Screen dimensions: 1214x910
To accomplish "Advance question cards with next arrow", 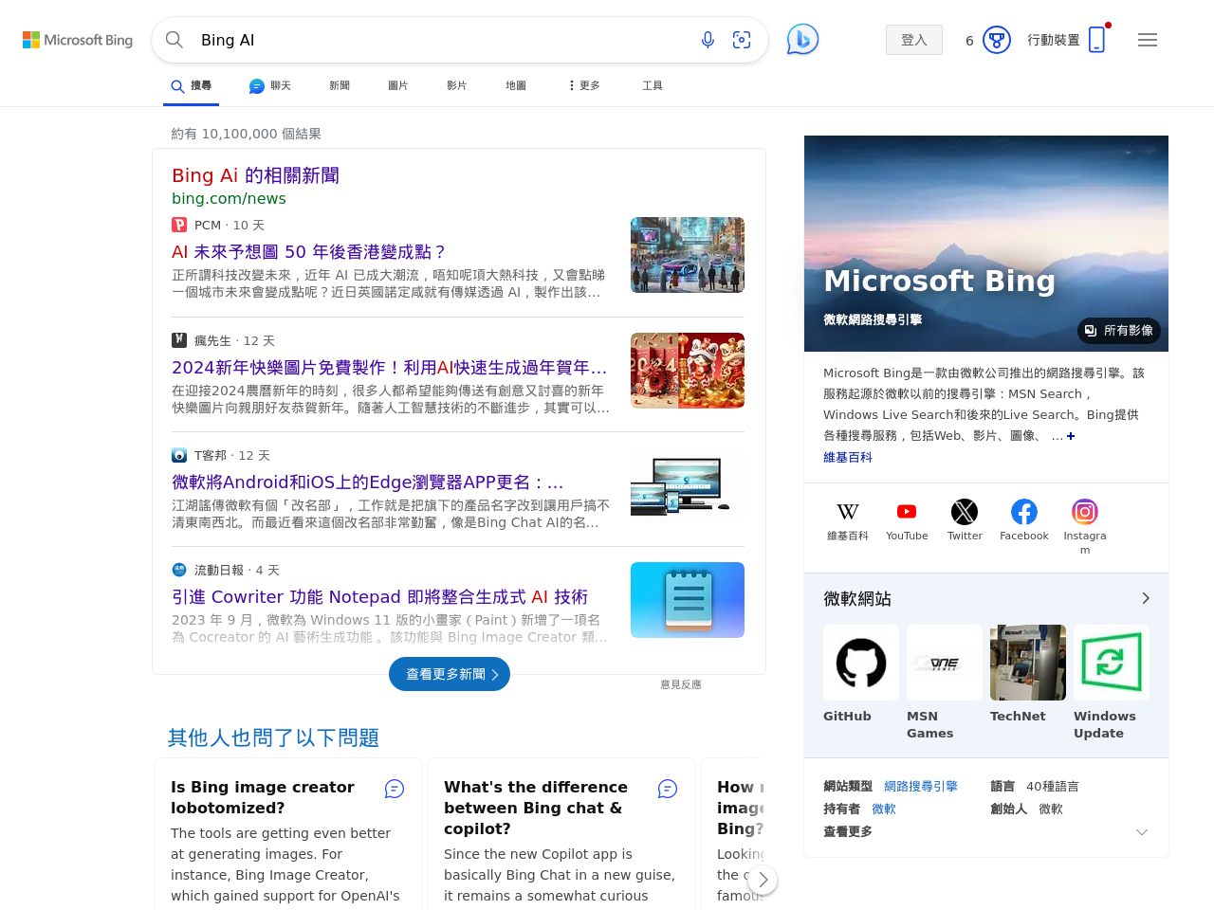I will point(763,880).
